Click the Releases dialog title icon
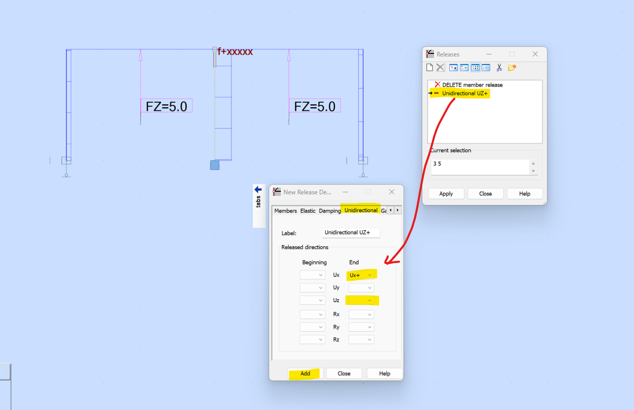Viewport: 634px width, 410px height. [430, 54]
